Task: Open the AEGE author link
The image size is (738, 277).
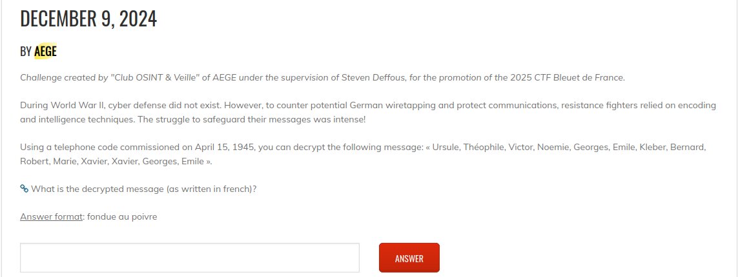Action: click(45, 52)
